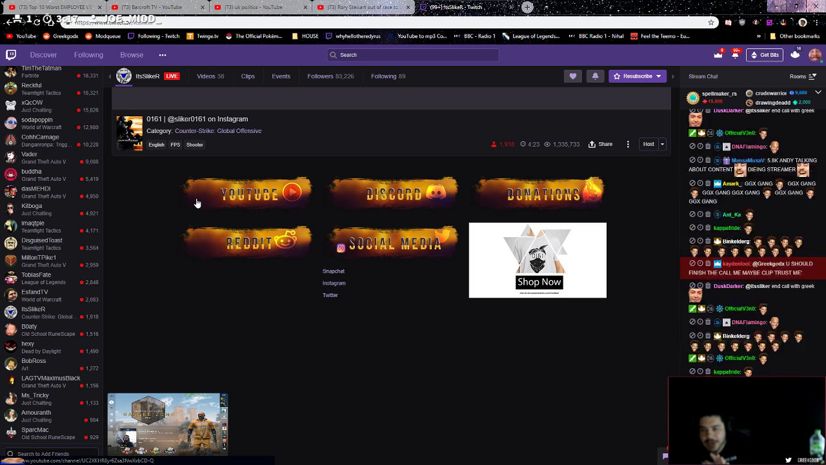This screenshot has width=826, height=465.
Task: Open the Reddit panel banner
Action: pyautogui.click(x=248, y=242)
